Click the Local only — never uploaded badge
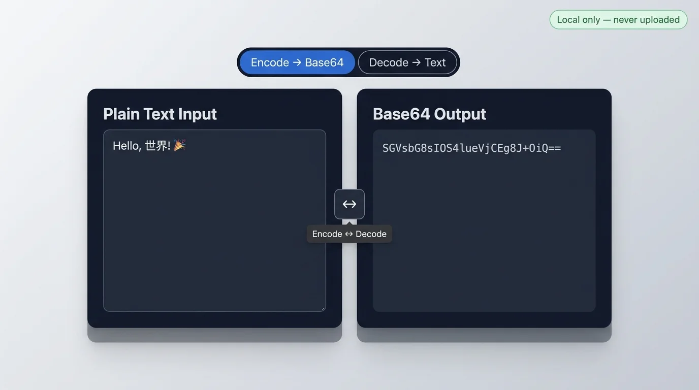The height and width of the screenshot is (390, 699). [618, 19]
